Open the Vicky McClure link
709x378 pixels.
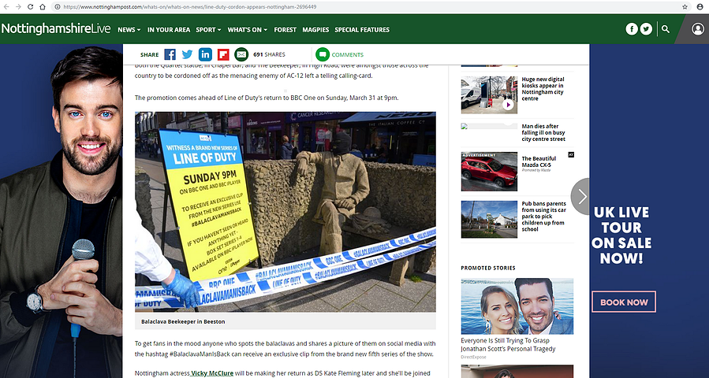coord(211,373)
